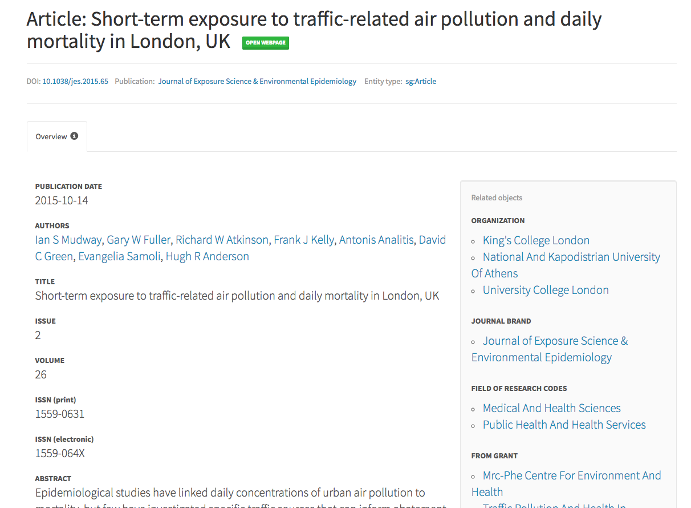Open Medical And Health Sciences field code
Screen dimensions: 691x508
pyautogui.click(x=551, y=408)
